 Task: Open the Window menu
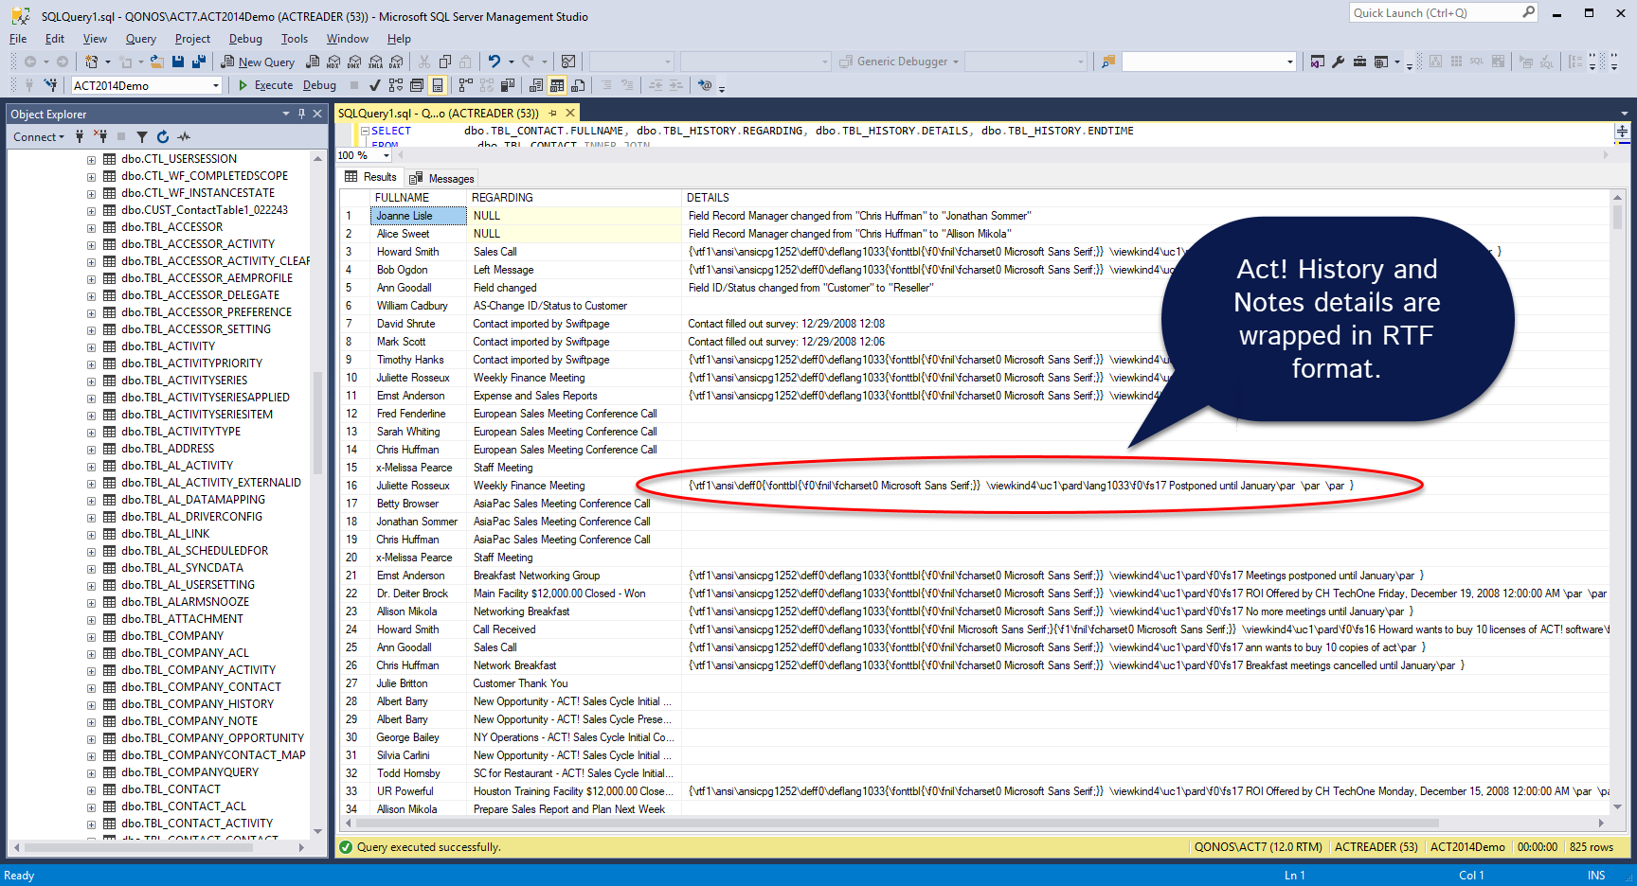coord(348,39)
